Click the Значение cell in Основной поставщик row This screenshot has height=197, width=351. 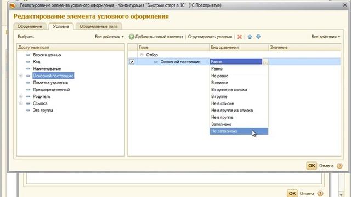(304, 62)
